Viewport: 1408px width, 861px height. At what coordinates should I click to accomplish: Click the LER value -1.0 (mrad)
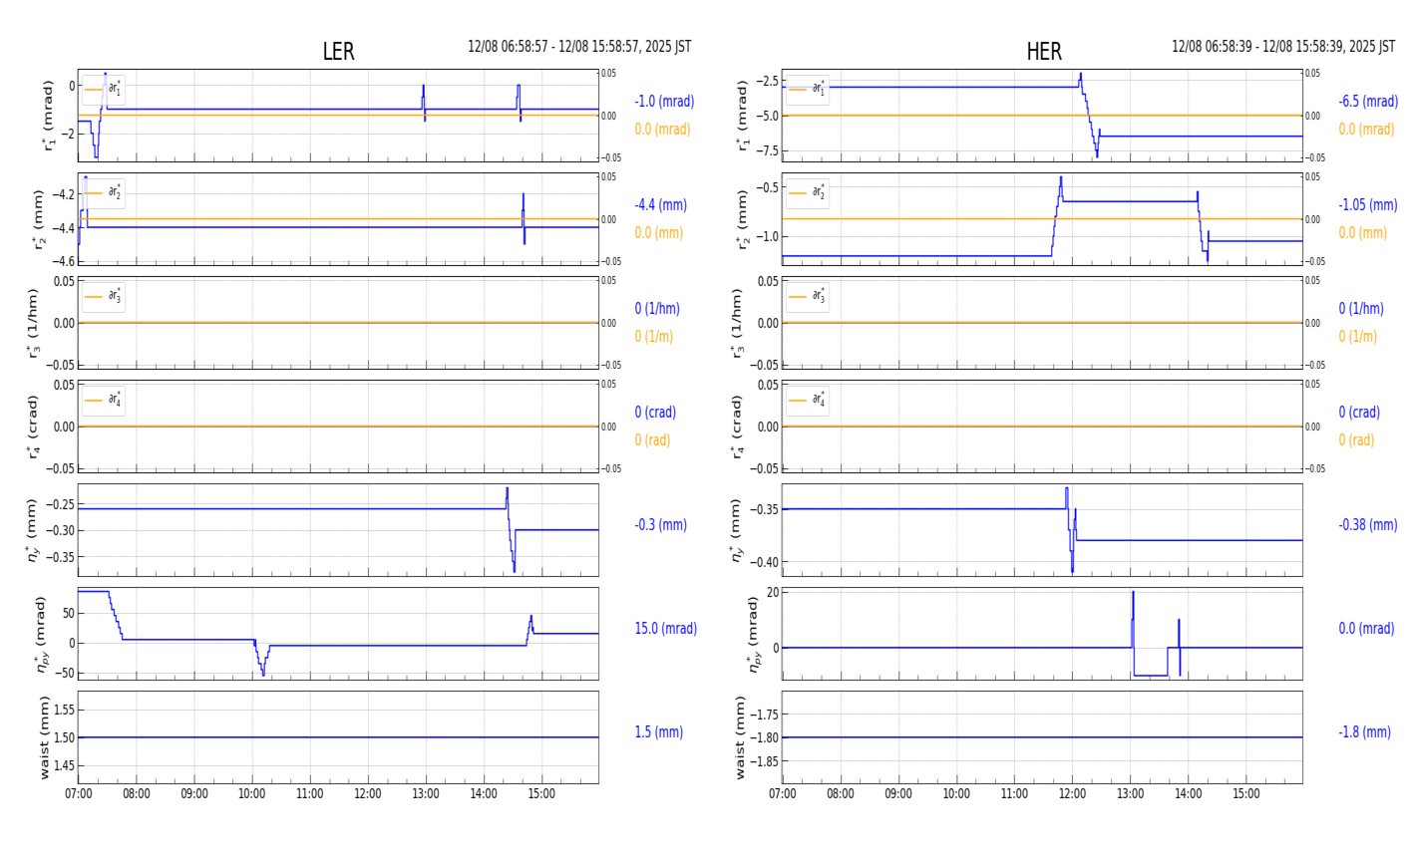point(664,102)
